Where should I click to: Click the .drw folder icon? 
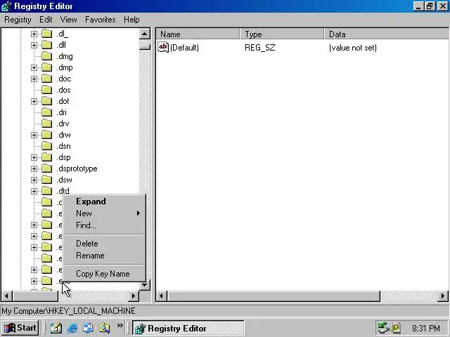tap(46, 135)
